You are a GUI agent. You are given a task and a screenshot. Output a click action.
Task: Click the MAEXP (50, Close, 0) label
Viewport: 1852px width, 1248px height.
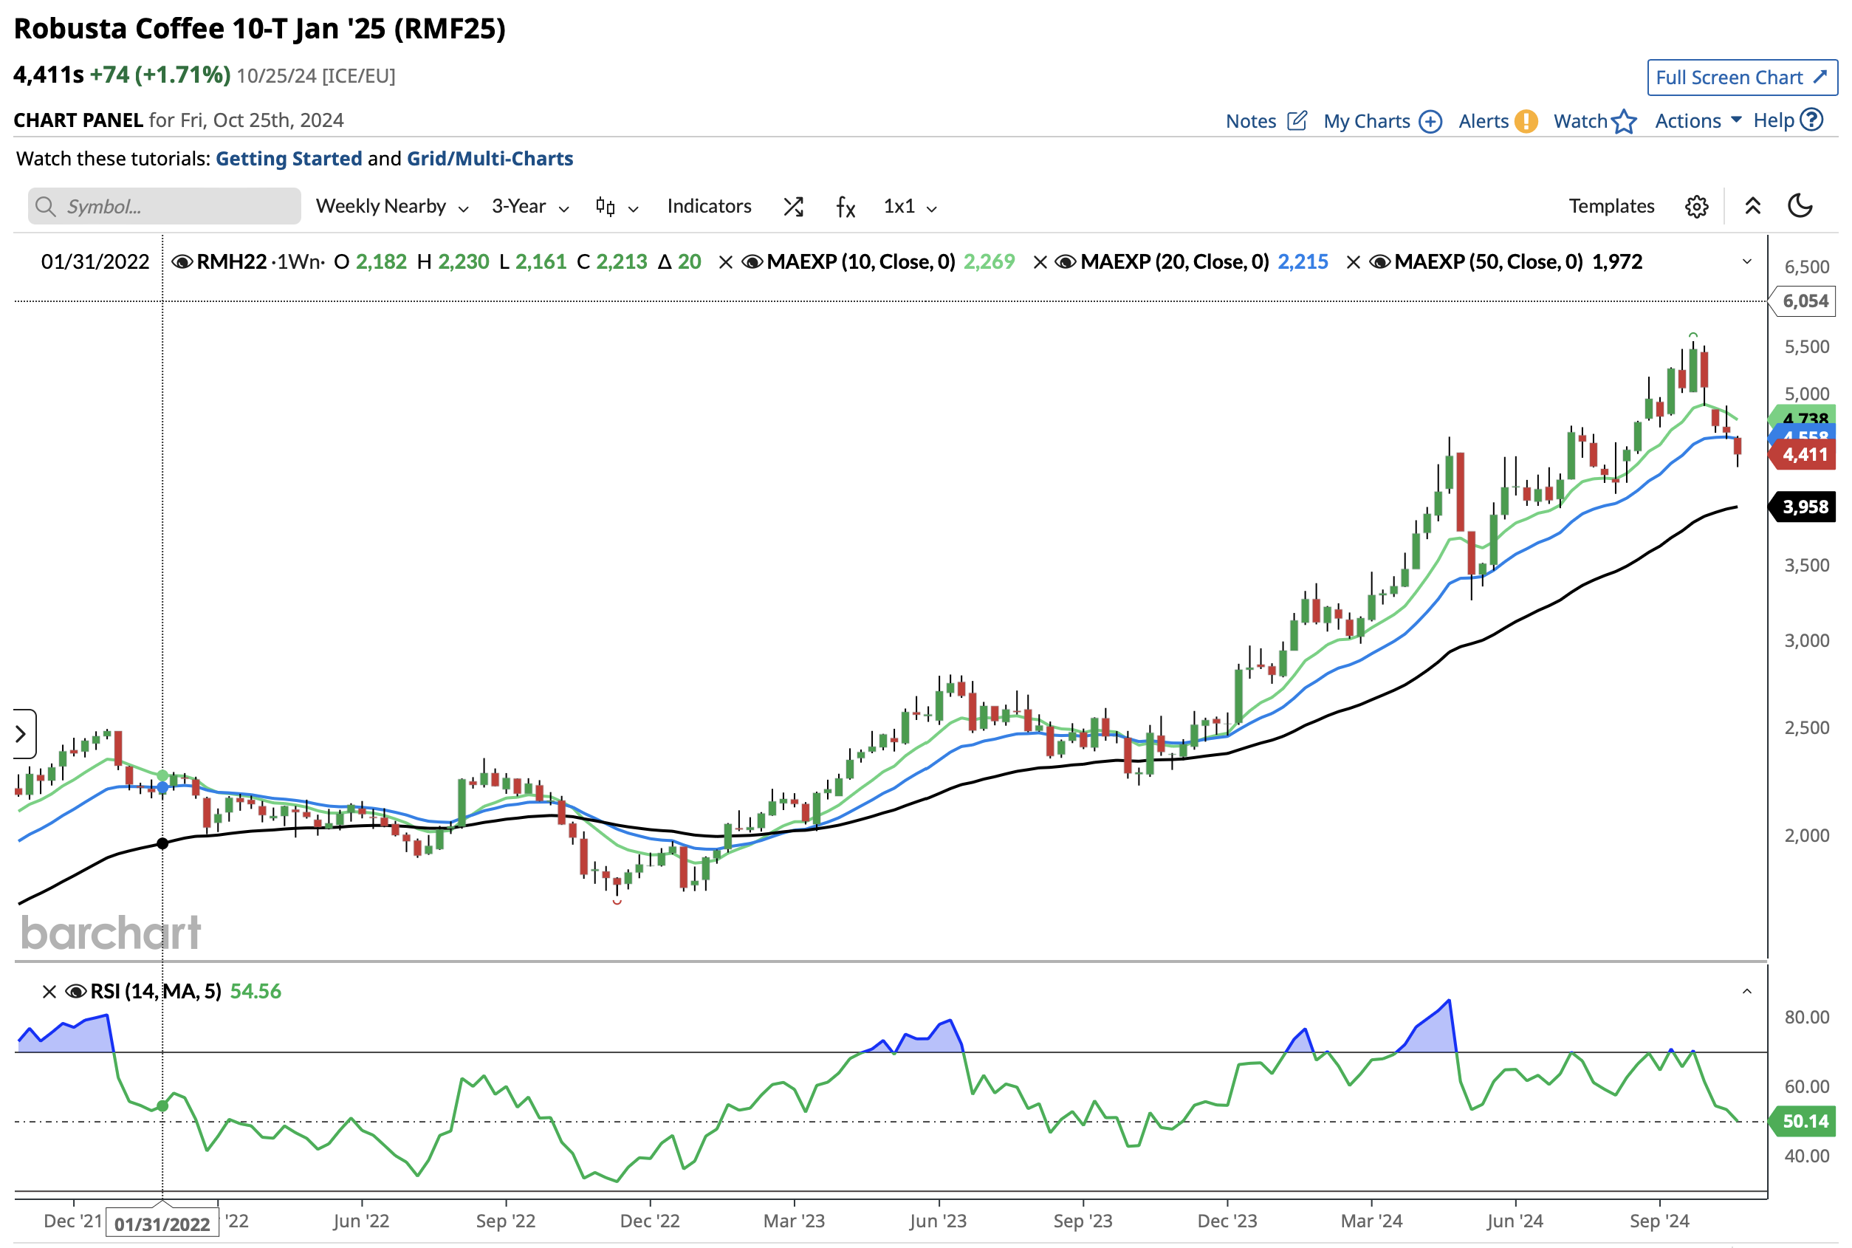click(1488, 262)
